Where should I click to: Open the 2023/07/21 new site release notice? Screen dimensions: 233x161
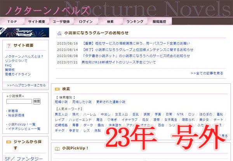(x=118, y=62)
